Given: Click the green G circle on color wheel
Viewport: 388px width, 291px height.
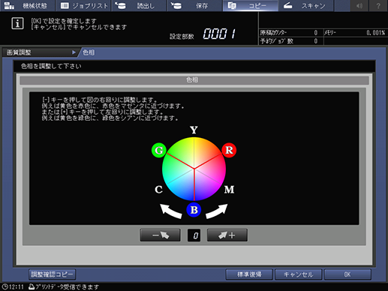Looking at the screenshot, I should pos(159,150).
